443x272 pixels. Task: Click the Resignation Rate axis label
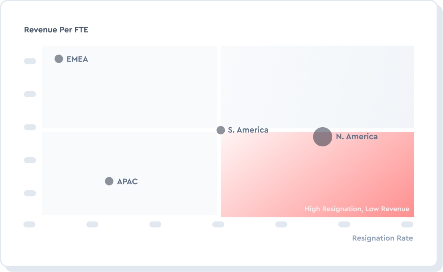coord(382,238)
